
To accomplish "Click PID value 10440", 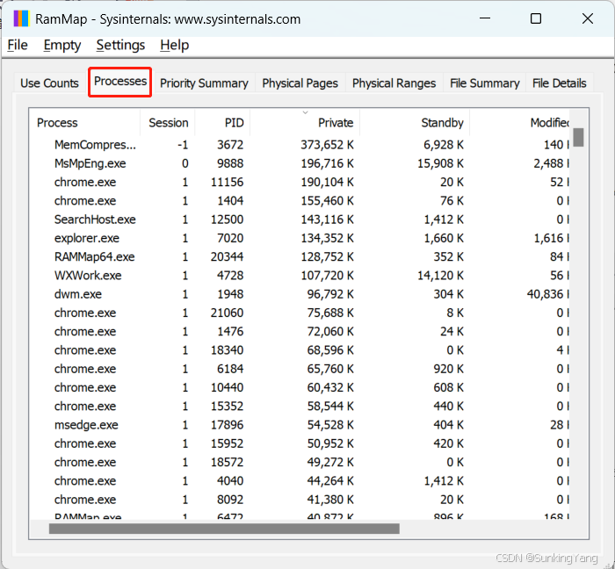I will 227,387.
